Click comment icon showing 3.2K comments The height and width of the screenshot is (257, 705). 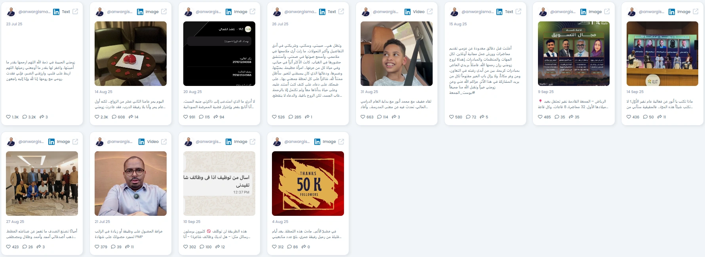coord(25,117)
